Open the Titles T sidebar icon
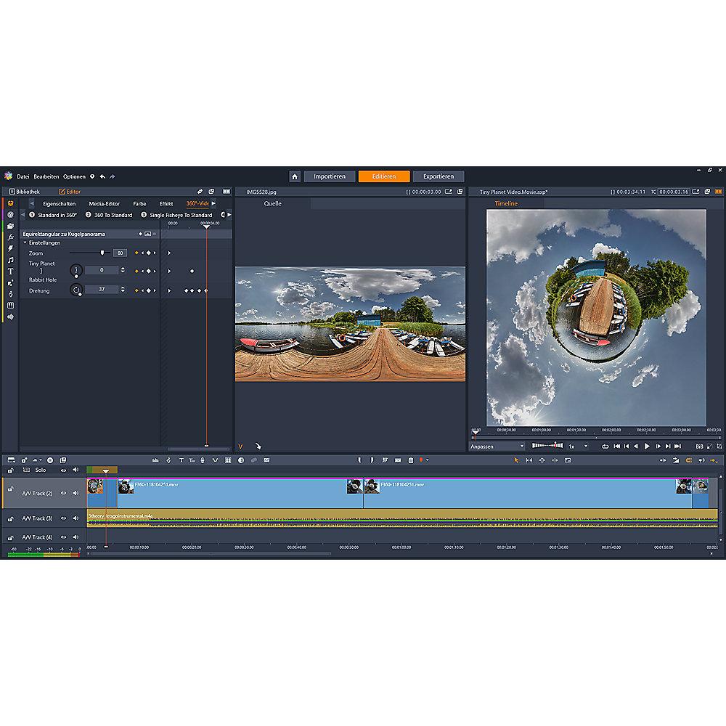 pos(11,272)
